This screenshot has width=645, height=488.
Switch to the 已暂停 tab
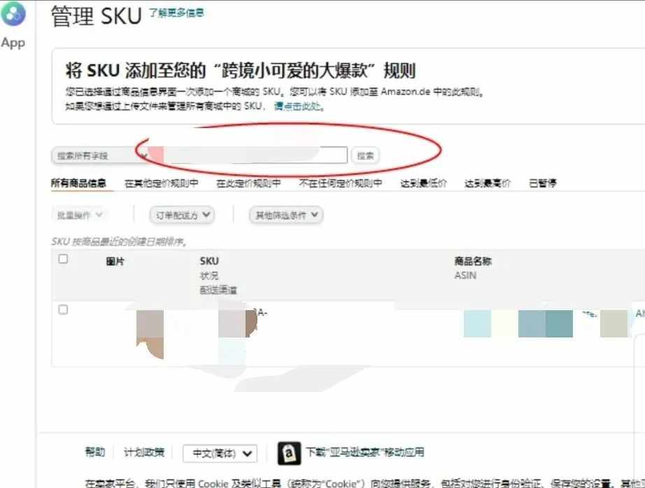pos(543,183)
